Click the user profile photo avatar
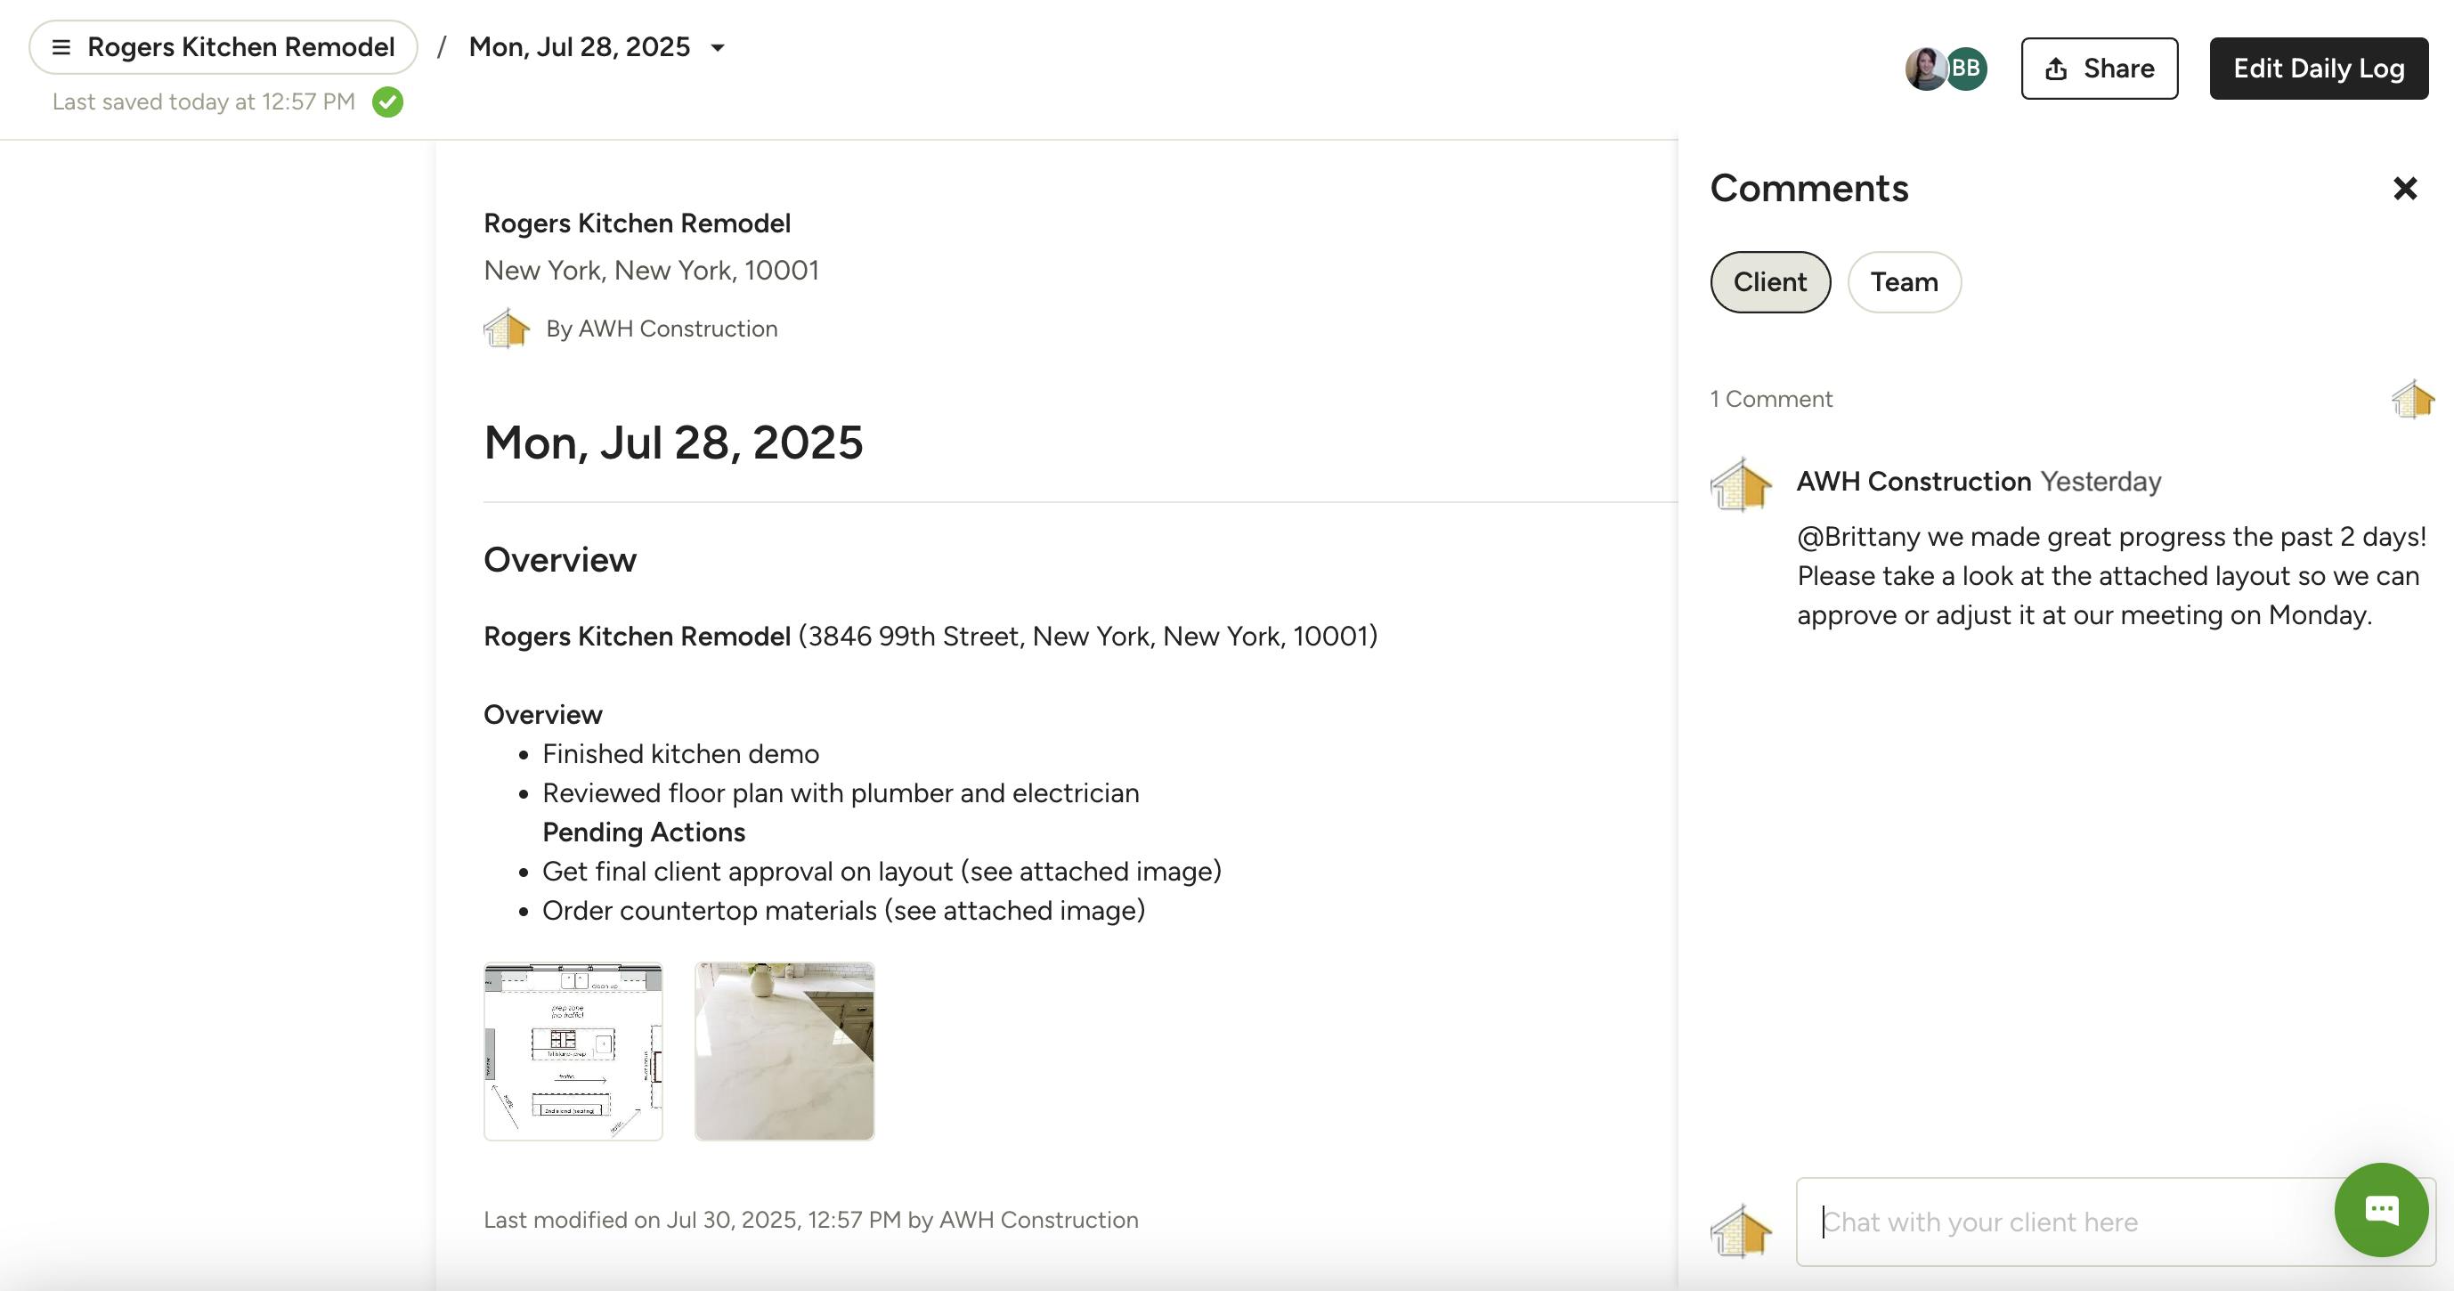The width and height of the screenshot is (2454, 1291). [x=1924, y=69]
